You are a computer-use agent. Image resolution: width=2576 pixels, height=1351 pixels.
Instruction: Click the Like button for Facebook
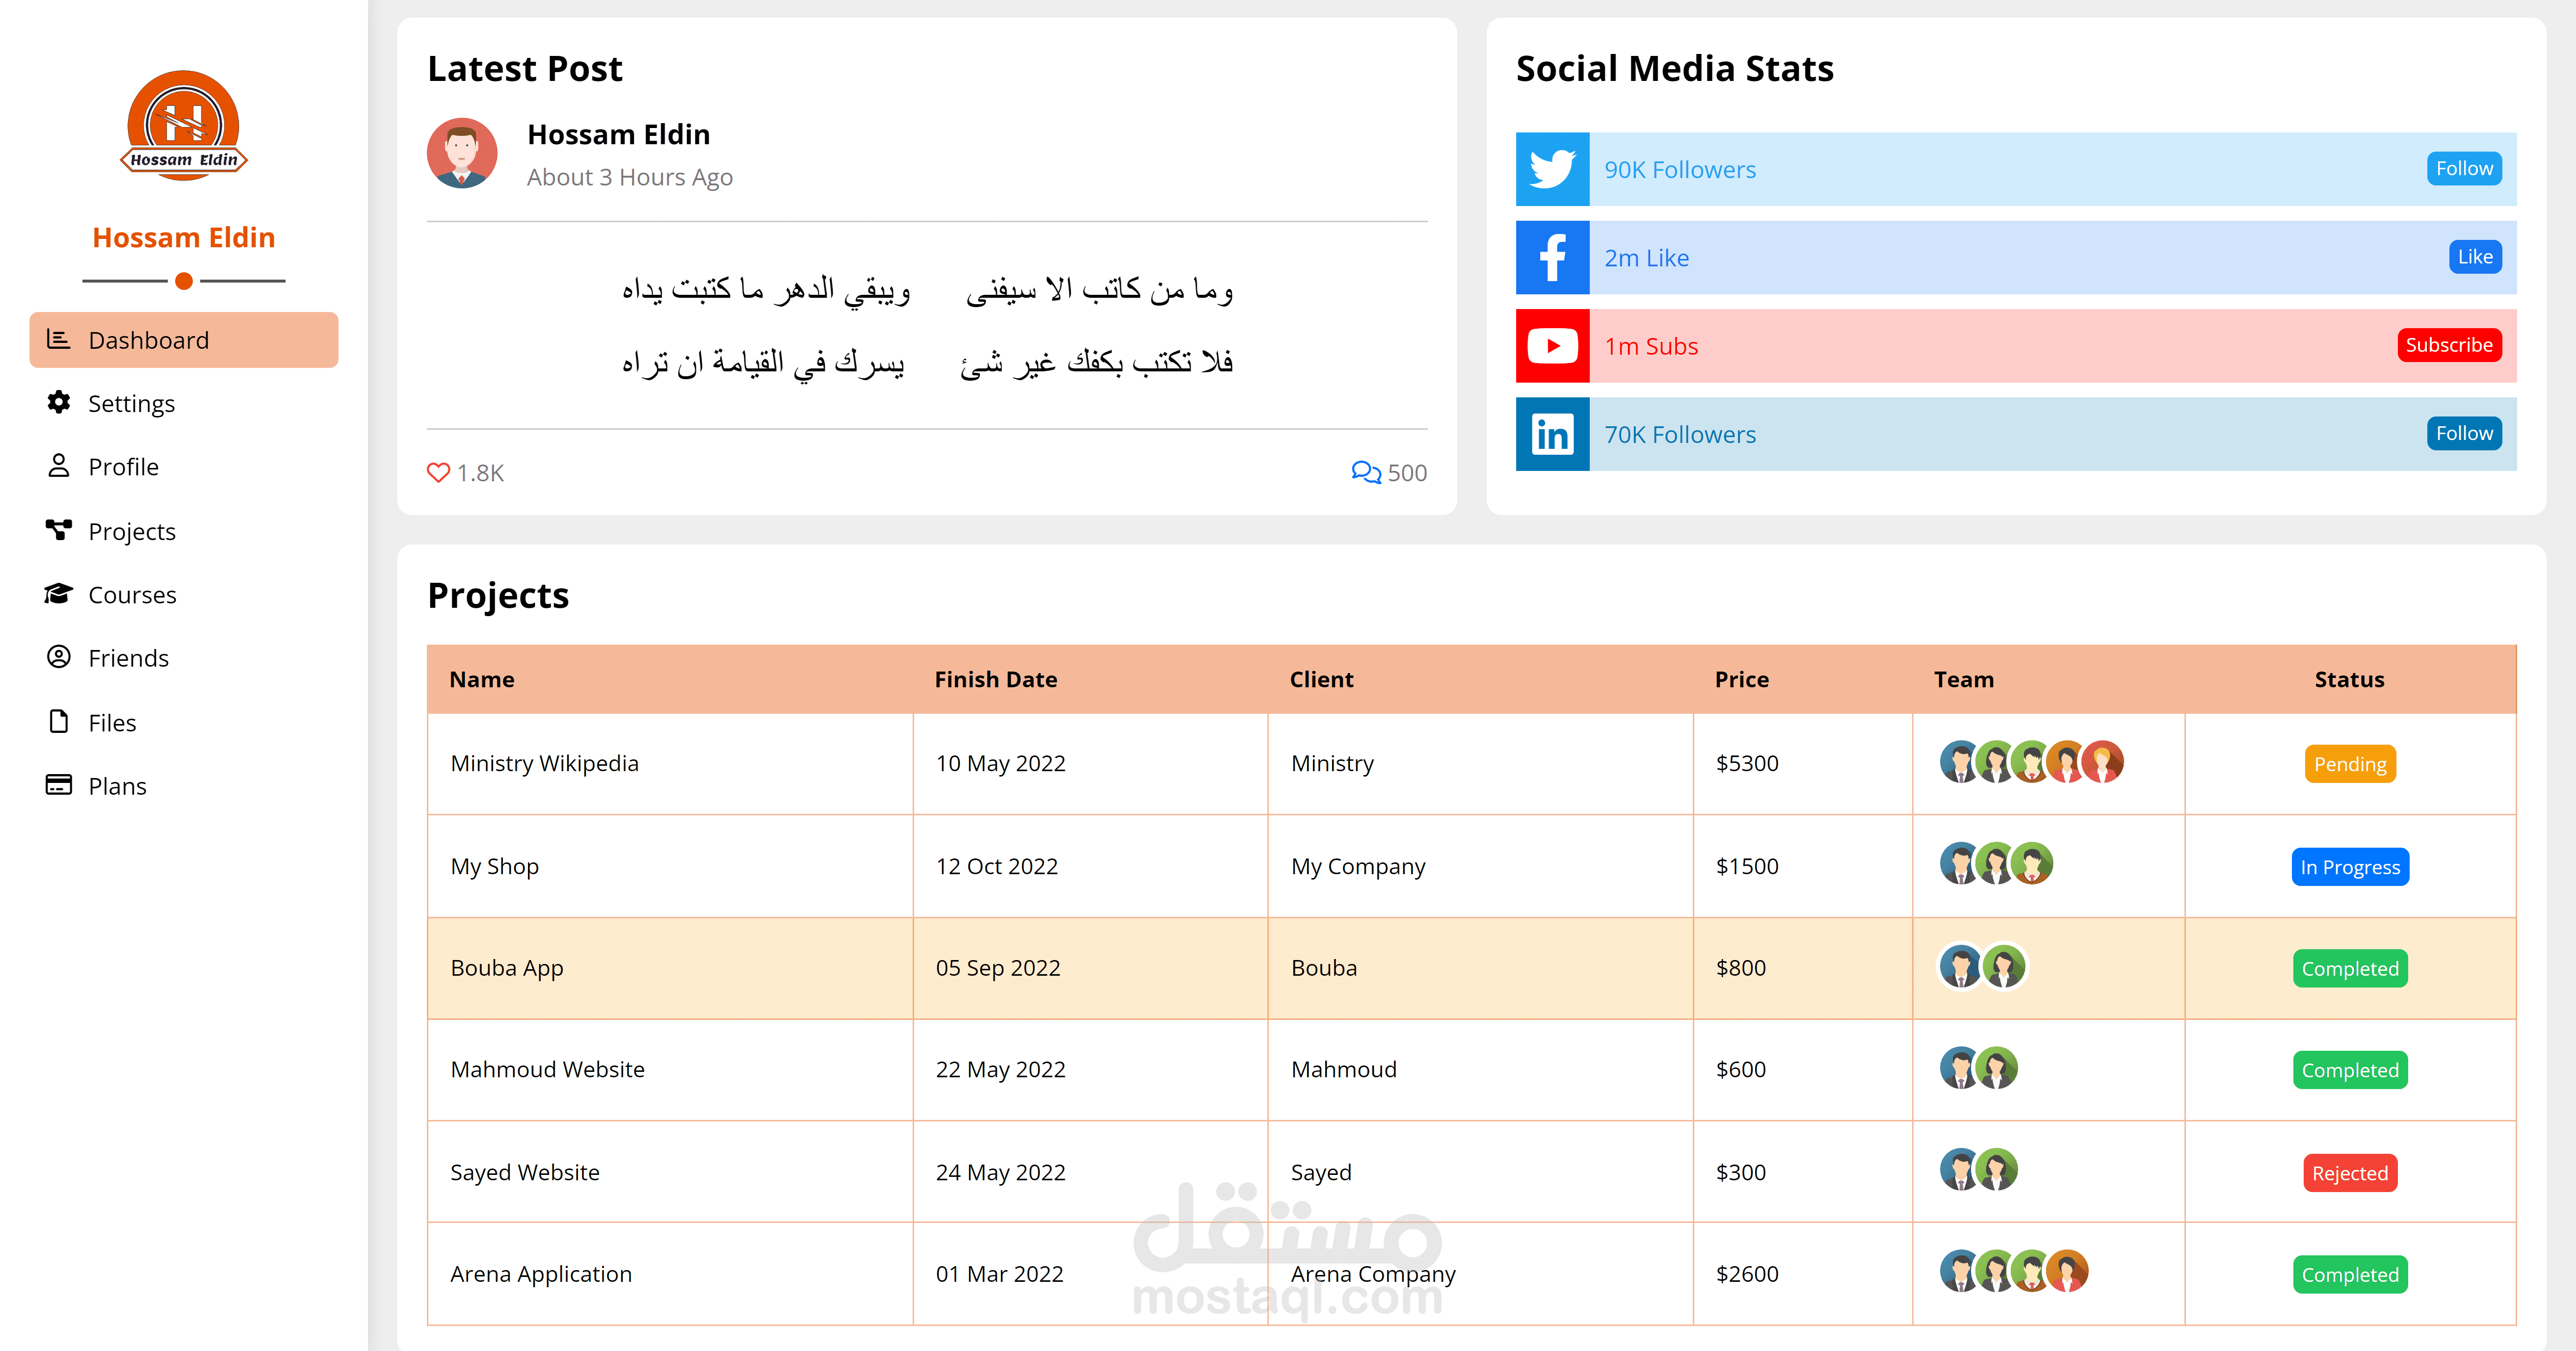click(2474, 256)
